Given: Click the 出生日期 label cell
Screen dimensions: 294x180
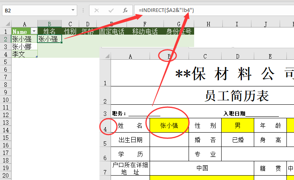Looking at the screenshot, I should pos(130,140).
